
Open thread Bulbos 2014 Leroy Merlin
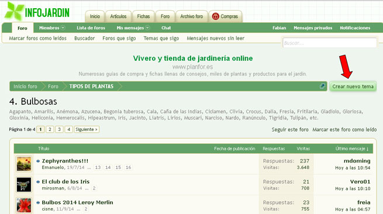77,202
